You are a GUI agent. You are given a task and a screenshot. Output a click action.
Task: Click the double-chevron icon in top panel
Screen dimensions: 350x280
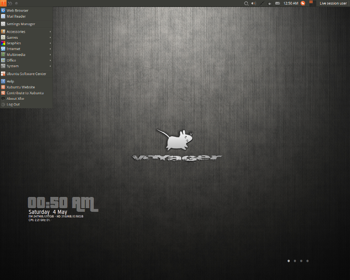pyautogui.click(x=10, y=3)
